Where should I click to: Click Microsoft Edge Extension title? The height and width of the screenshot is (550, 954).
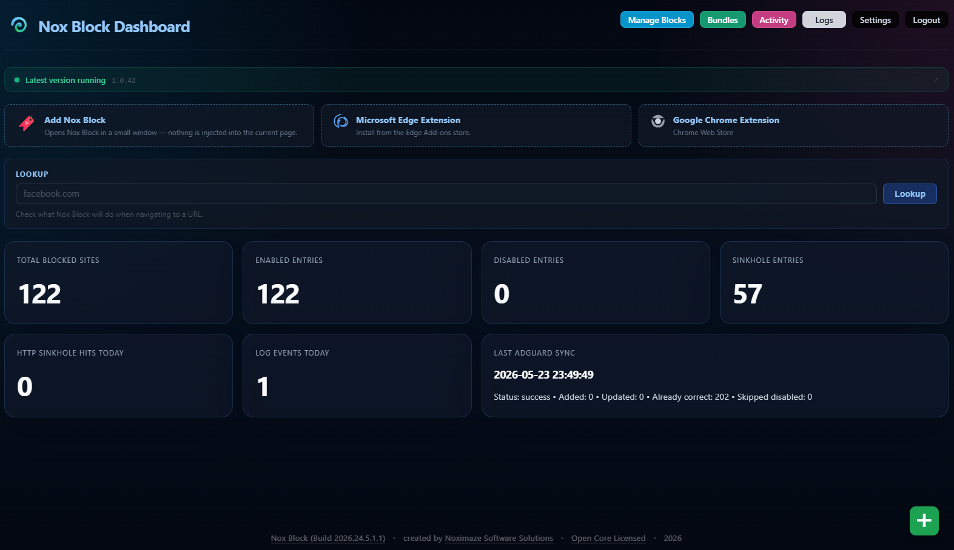(408, 120)
